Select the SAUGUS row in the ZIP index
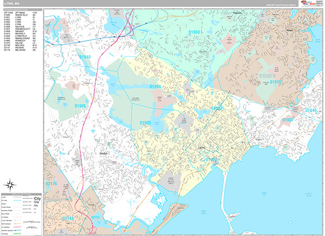Screen dimensions: 325x236 20,26
